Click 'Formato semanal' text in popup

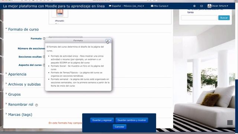click(x=59, y=79)
